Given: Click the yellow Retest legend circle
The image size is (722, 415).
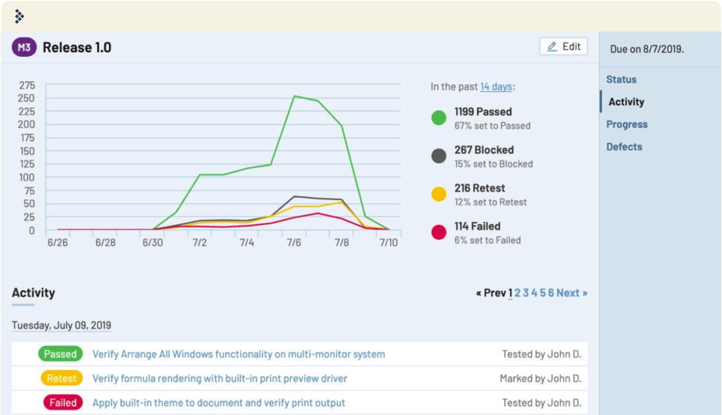Looking at the screenshot, I should 439,194.
